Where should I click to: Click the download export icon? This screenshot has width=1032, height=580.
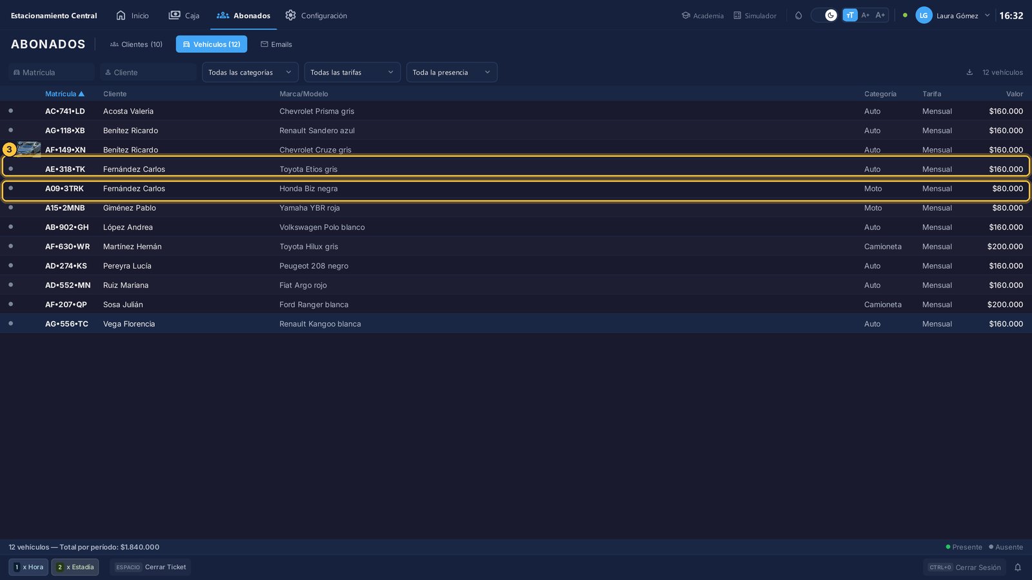(x=969, y=72)
